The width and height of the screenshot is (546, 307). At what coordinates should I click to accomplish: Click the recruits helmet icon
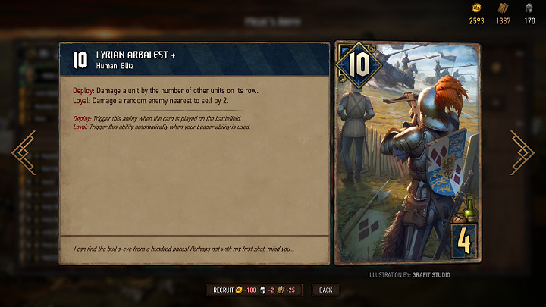click(529, 8)
